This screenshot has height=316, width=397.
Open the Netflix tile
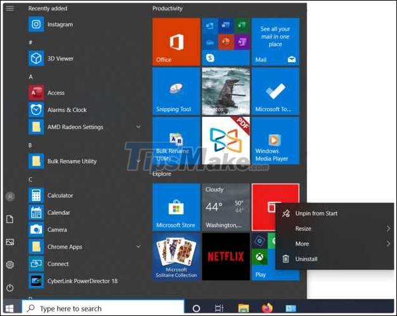[x=226, y=257]
